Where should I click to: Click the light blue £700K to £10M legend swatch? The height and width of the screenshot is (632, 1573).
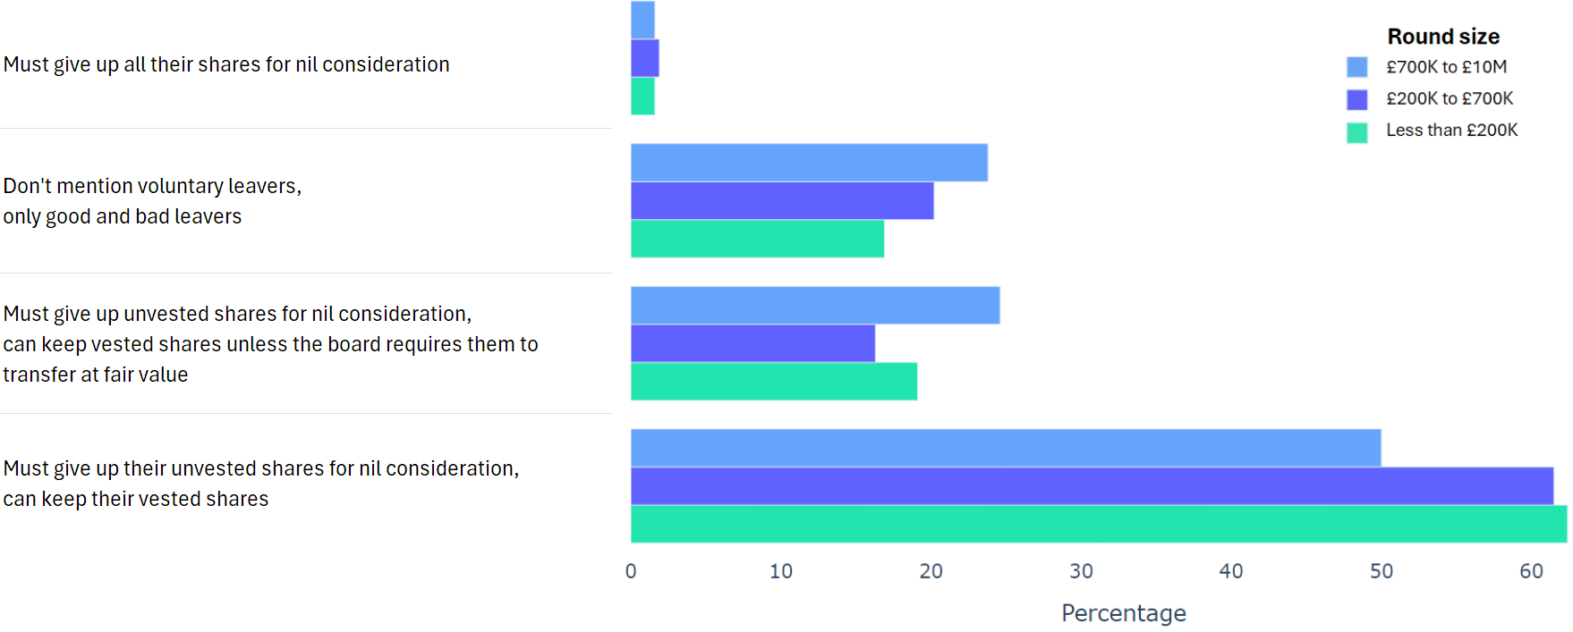(x=1356, y=67)
